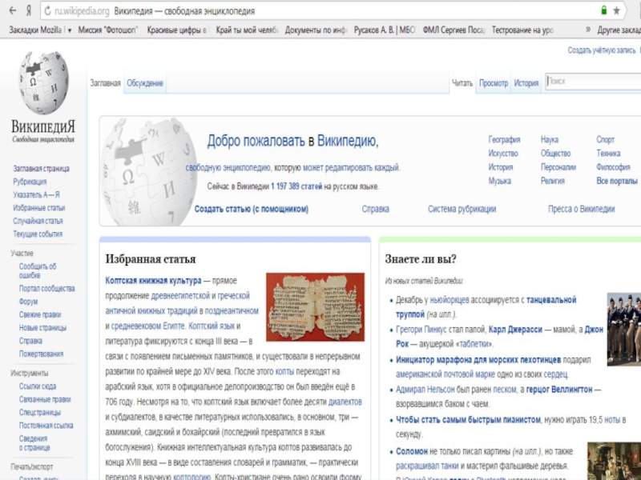Open the 'ФМЛ Сергиев Посад' bookmark
The image size is (641, 480).
454,30
